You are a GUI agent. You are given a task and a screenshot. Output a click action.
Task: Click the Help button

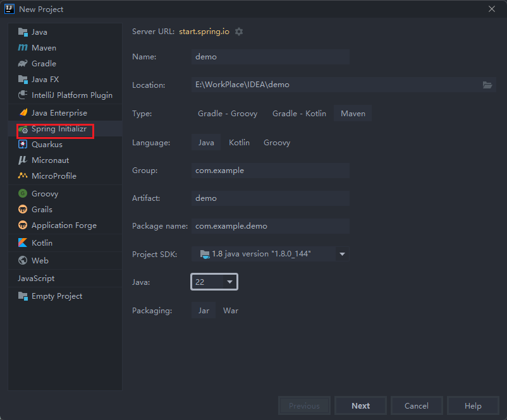click(x=473, y=405)
